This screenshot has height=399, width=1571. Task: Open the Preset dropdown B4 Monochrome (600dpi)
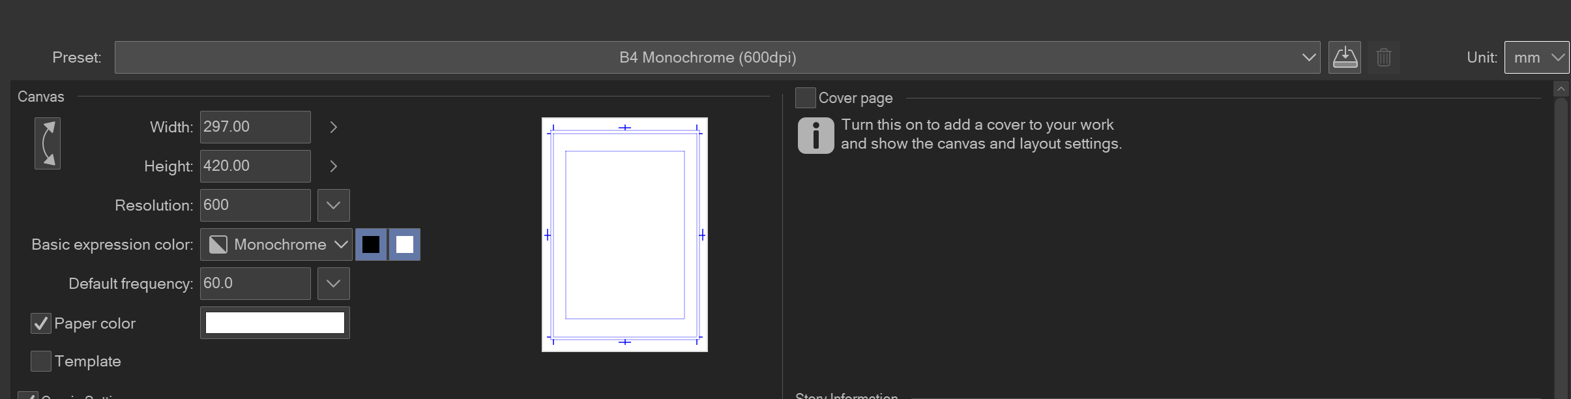(x=717, y=57)
